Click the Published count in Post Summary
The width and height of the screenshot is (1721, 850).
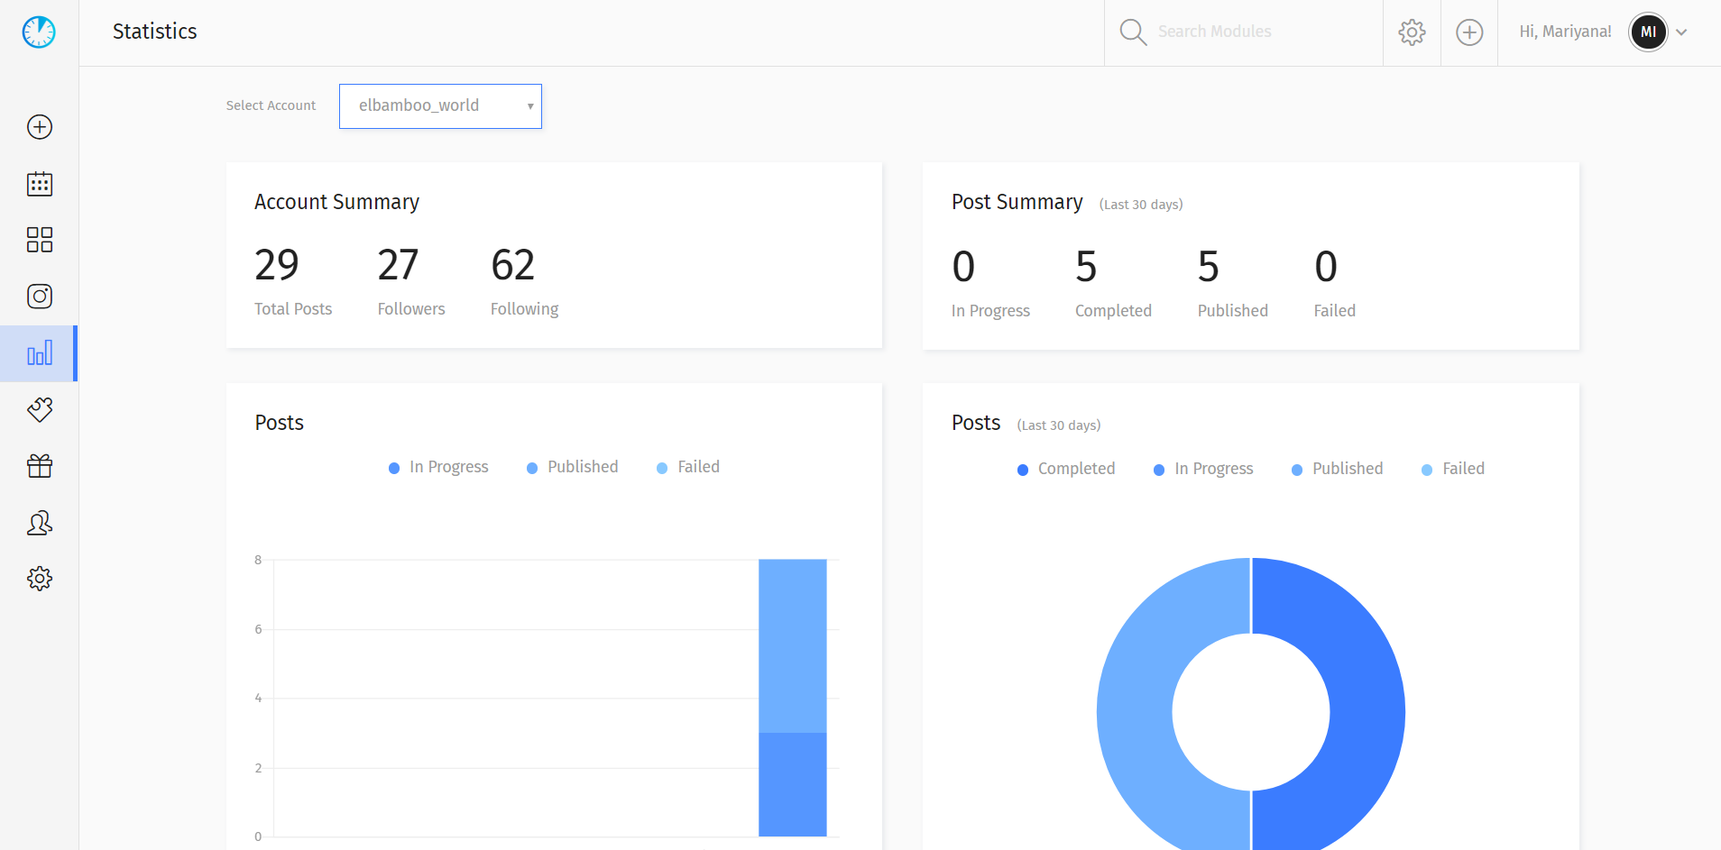tap(1208, 267)
